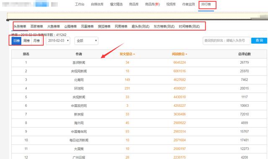Select the 企鹅榜单 tab
Image resolution: width=268 pixels, height=159 pixels.
coord(70,26)
